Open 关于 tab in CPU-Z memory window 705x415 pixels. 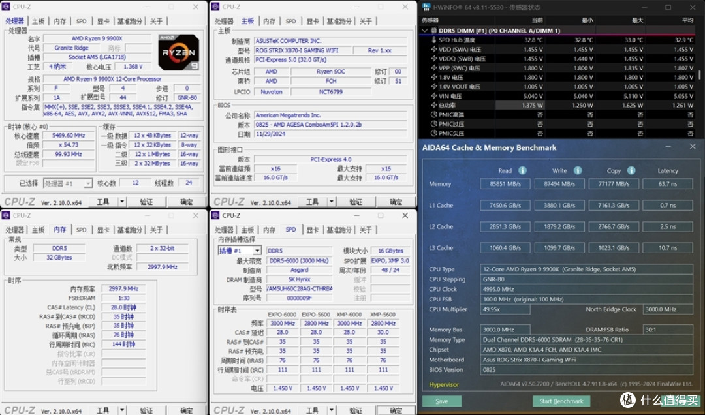pos(156,230)
